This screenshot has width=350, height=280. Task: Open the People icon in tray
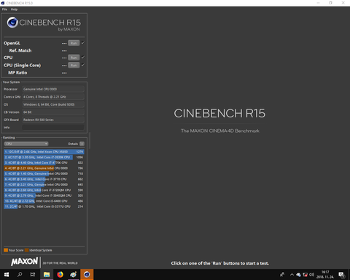click(x=282, y=275)
